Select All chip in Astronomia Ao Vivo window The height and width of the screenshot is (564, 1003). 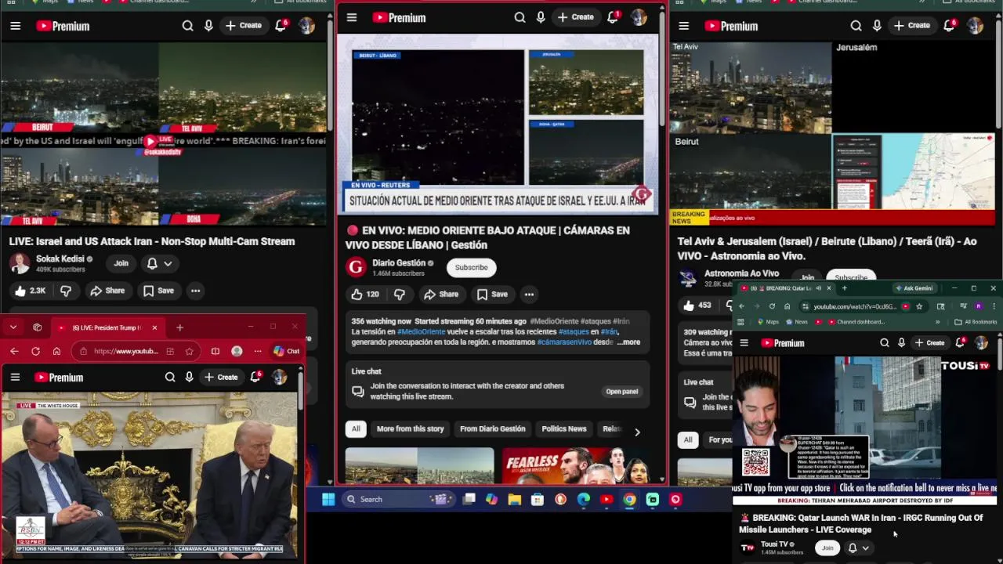[x=688, y=440]
